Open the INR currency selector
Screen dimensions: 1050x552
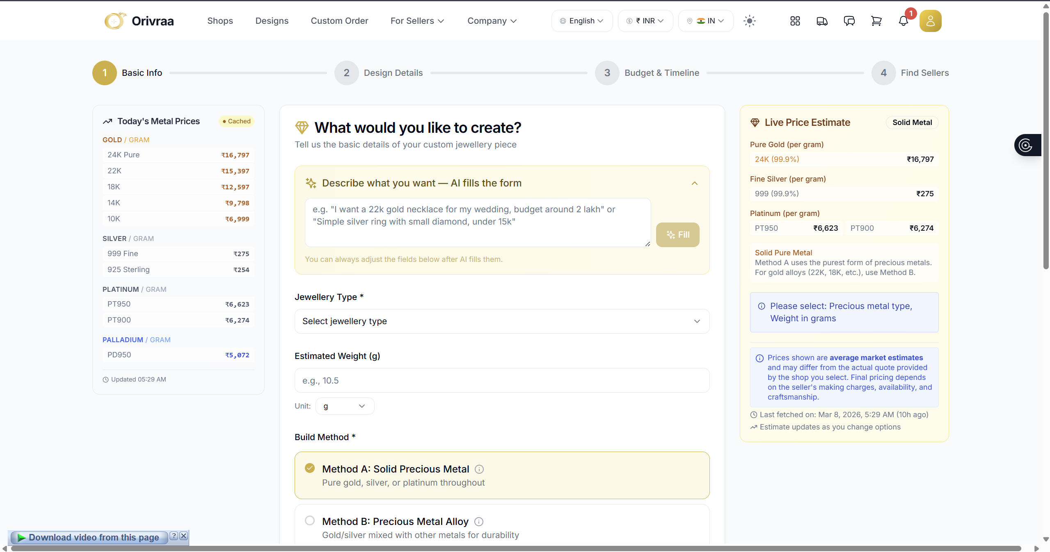(645, 21)
